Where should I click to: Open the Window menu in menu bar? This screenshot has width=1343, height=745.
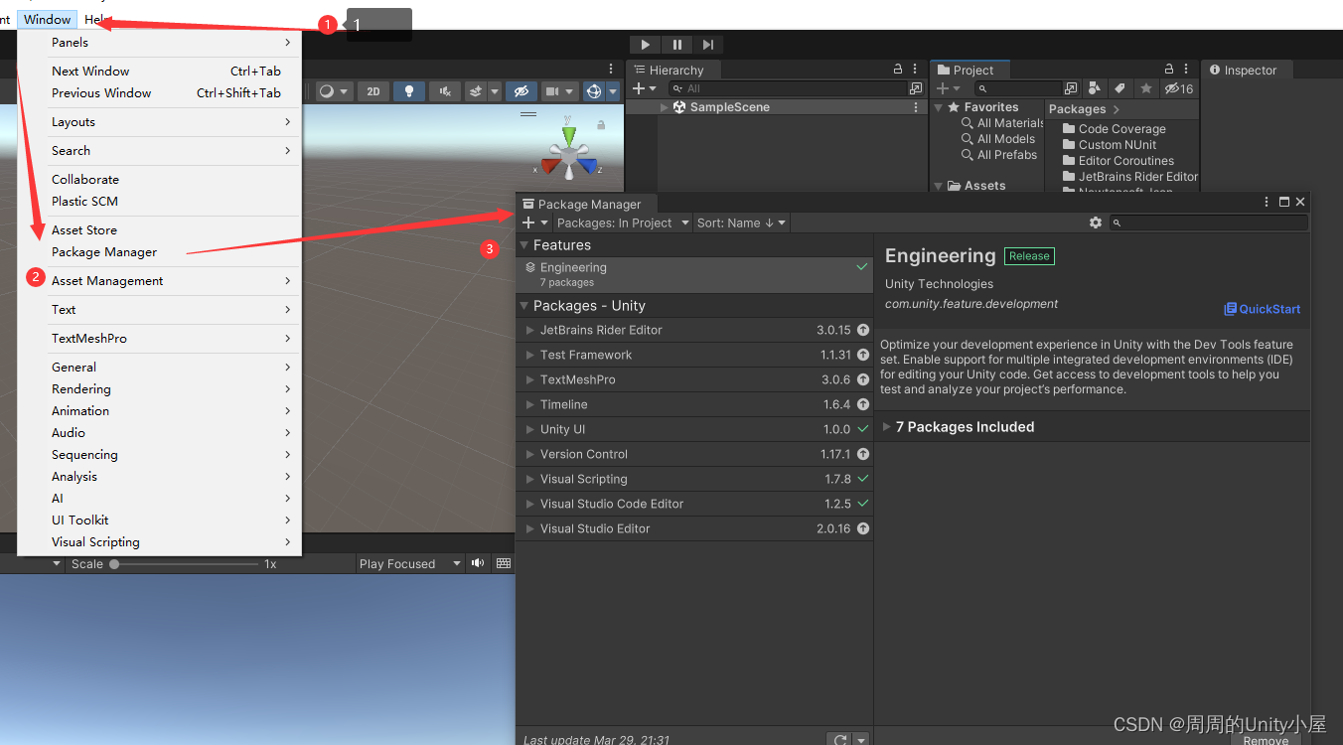click(x=47, y=19)
